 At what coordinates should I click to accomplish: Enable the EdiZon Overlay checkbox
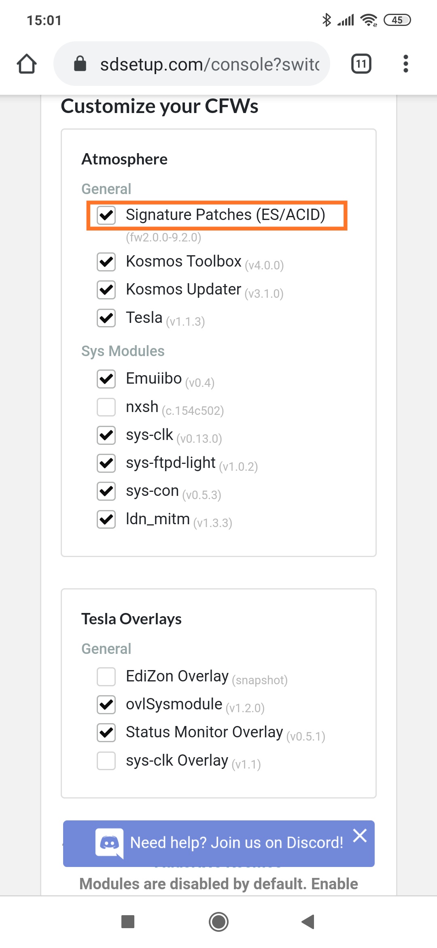pyautogui.click(x=106, y=677)
